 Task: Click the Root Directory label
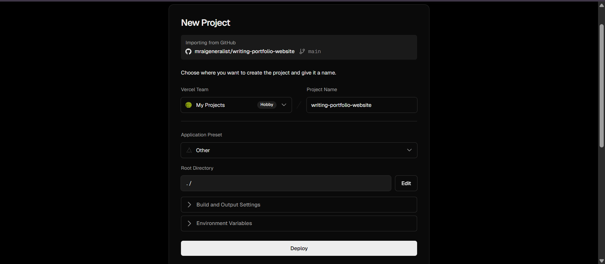coord(197,168)
